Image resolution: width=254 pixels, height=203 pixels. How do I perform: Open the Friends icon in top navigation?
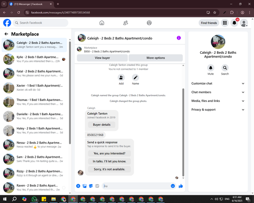click(x=125, y=23)
